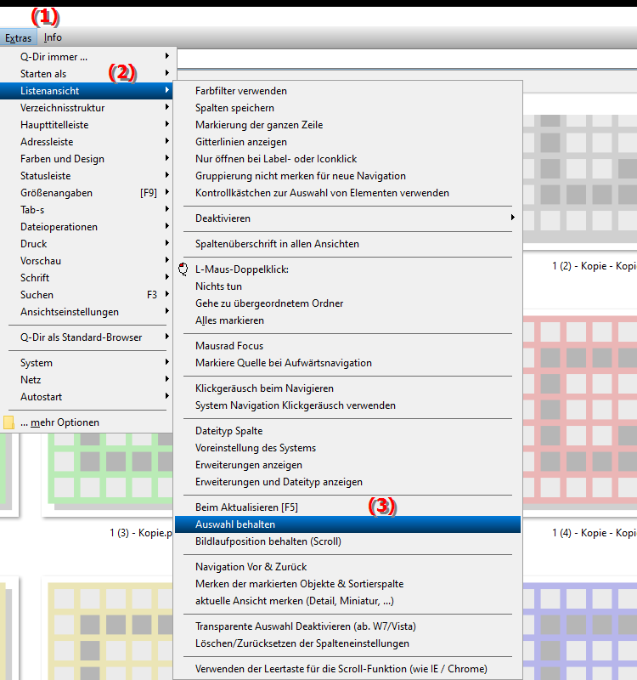The height and width of the screenshot is (680, 637).
Task: Toggle Mausrad Focus
Action: [347, 346]
